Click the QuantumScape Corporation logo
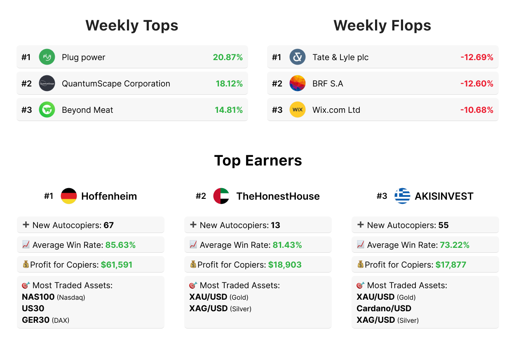The image size is (516, 345). (x=47, y=84)
